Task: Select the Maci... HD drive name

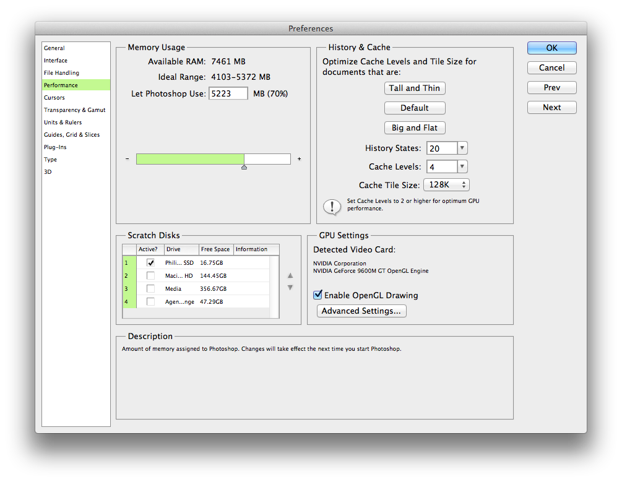Action: [179, 276]
